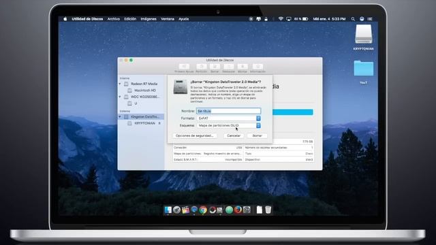Click the Estado S.M.A.R.T. info row
Image resolution: width=436 pixels, height=245 pixels.
[208, 160]
